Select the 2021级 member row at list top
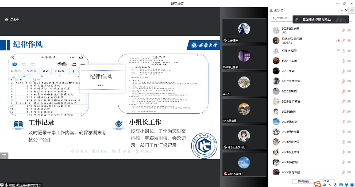This screenshot has width=355, height=187. [305, 30]
